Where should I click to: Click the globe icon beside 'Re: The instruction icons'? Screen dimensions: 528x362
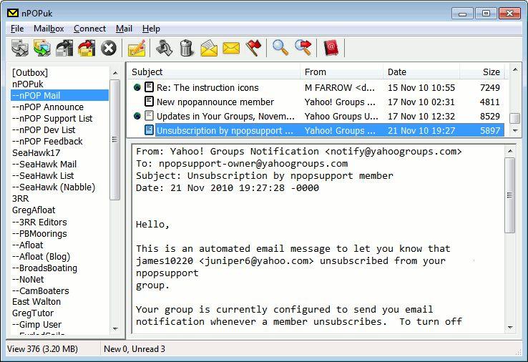click(137, 87)
